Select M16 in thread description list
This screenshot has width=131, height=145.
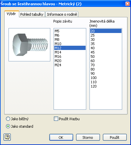(70, 56)
